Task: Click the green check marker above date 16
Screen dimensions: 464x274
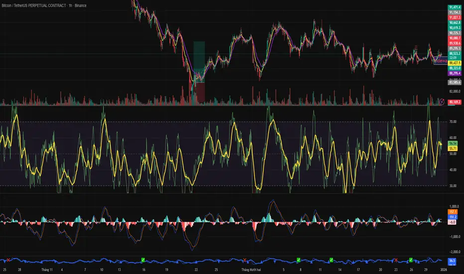Action: (143, 260)
